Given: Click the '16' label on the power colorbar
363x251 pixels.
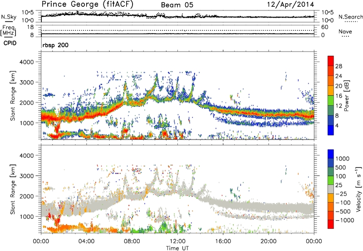Looking at the screenshot, I should coord(338,96).
